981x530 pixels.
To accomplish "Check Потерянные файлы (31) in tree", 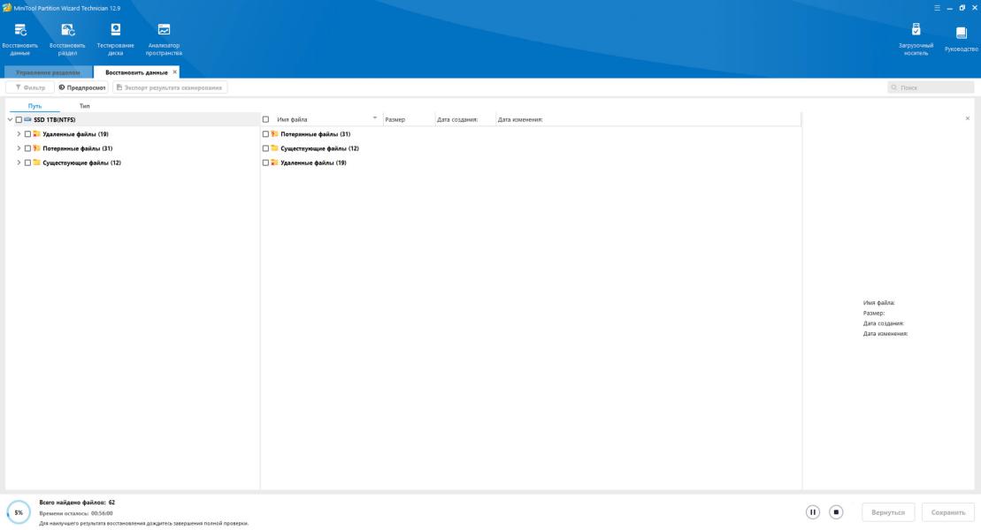I will [x=27, y=148].
